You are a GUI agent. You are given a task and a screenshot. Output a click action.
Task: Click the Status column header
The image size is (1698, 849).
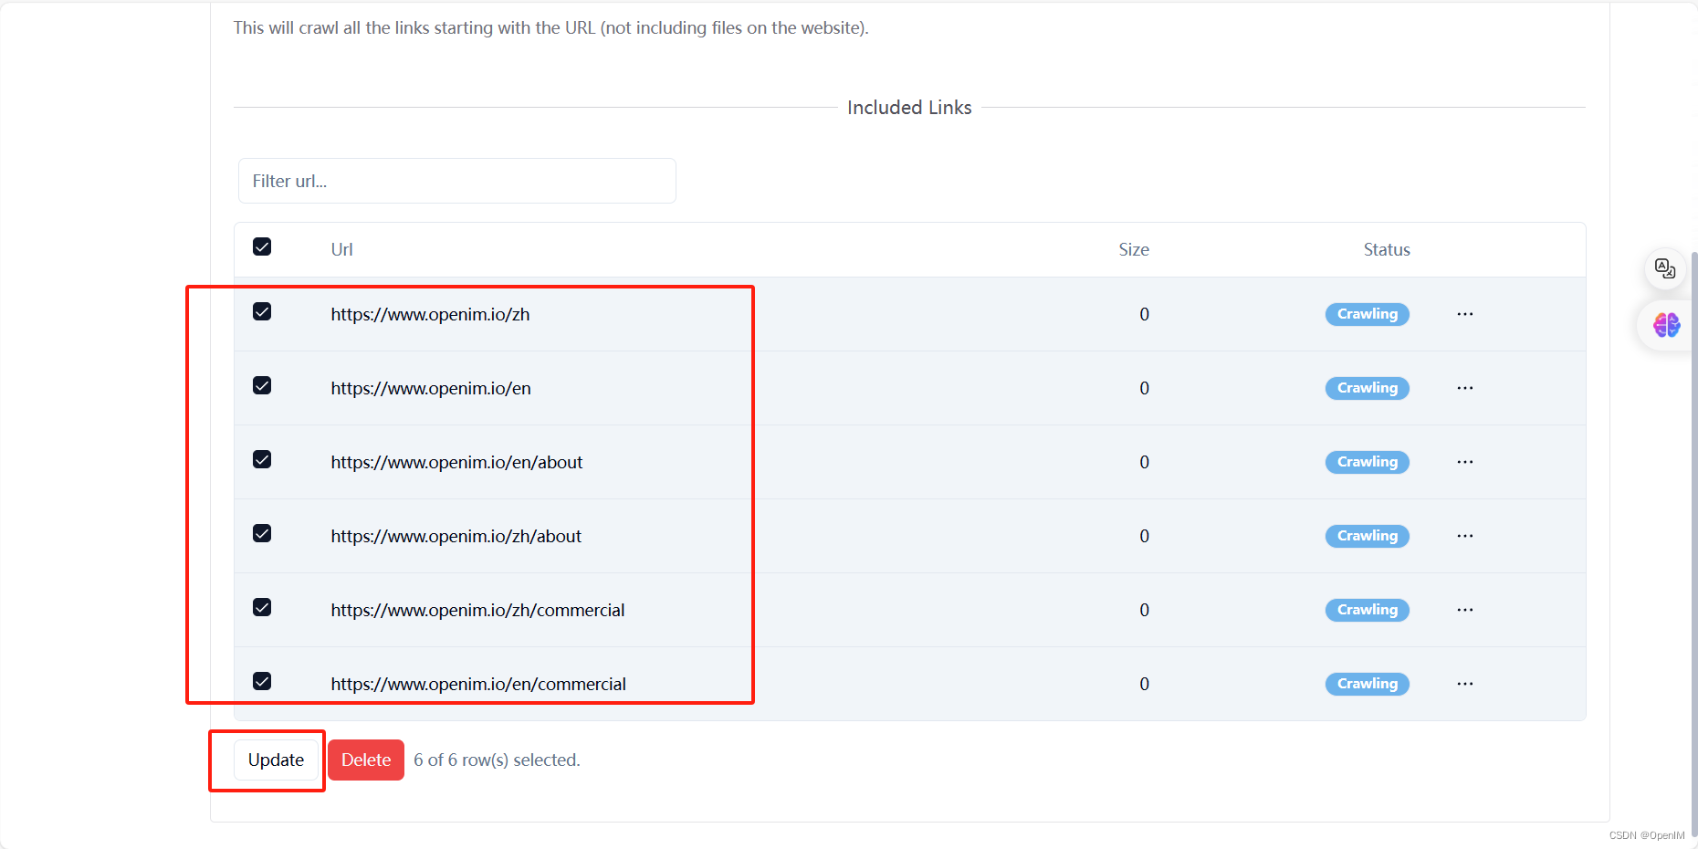point(1387,249)
